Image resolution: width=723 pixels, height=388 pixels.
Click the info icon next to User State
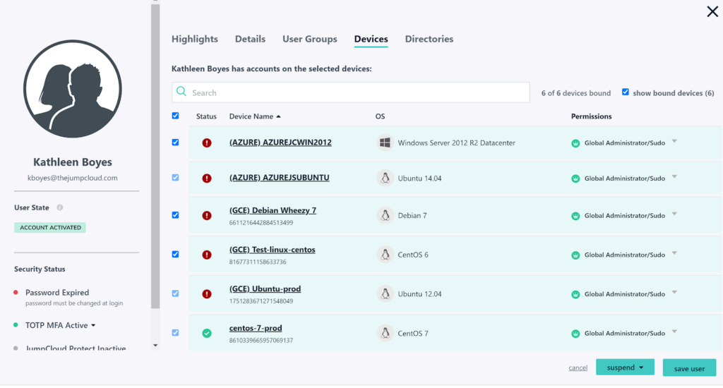pos(60,207)
